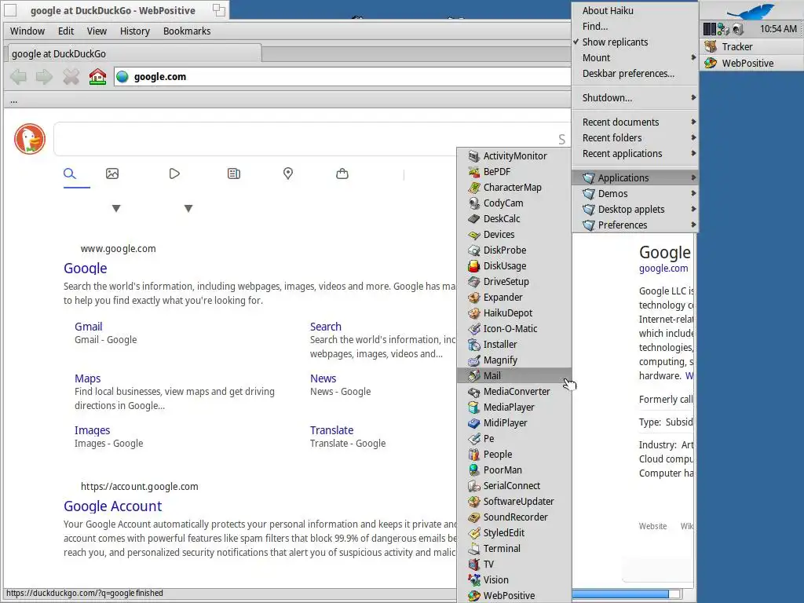This screenshot has width=804, height=603.
Task: Launch DeskCalc from the Applications menu
Action: pyautogui.click(x=513, y=219)
